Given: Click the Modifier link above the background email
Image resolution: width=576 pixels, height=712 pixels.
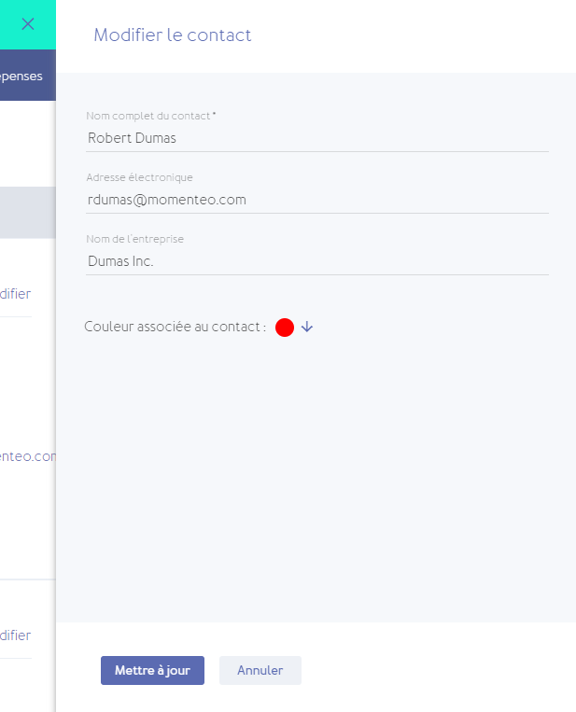Looking at the screenshot, I should (16, 294).
